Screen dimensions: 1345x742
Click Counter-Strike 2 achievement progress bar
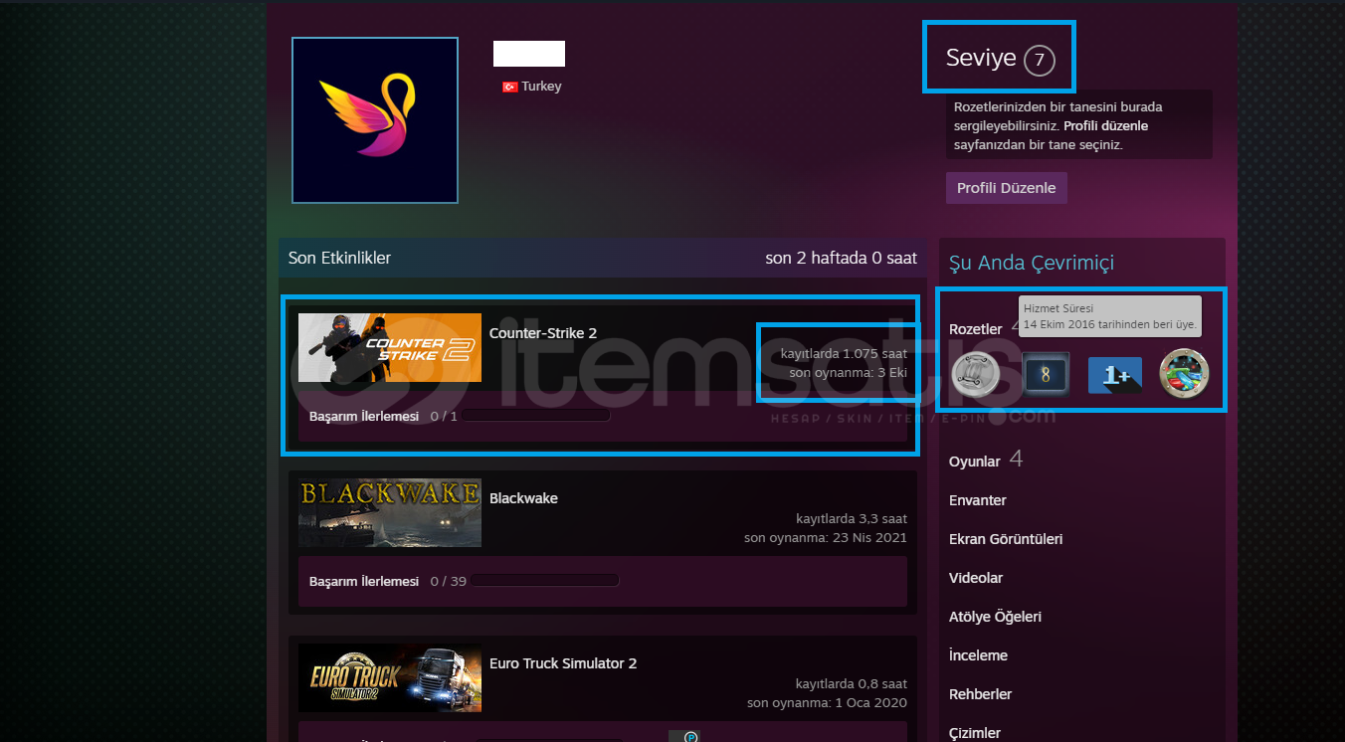click(536, 416)
